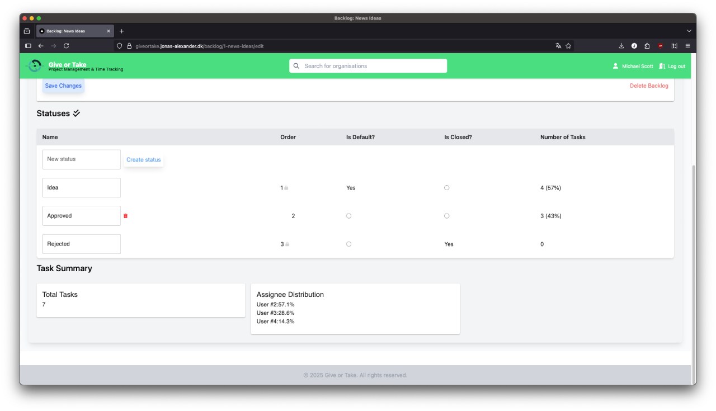
Task: Set Approved as the default status
Action: 348,216
